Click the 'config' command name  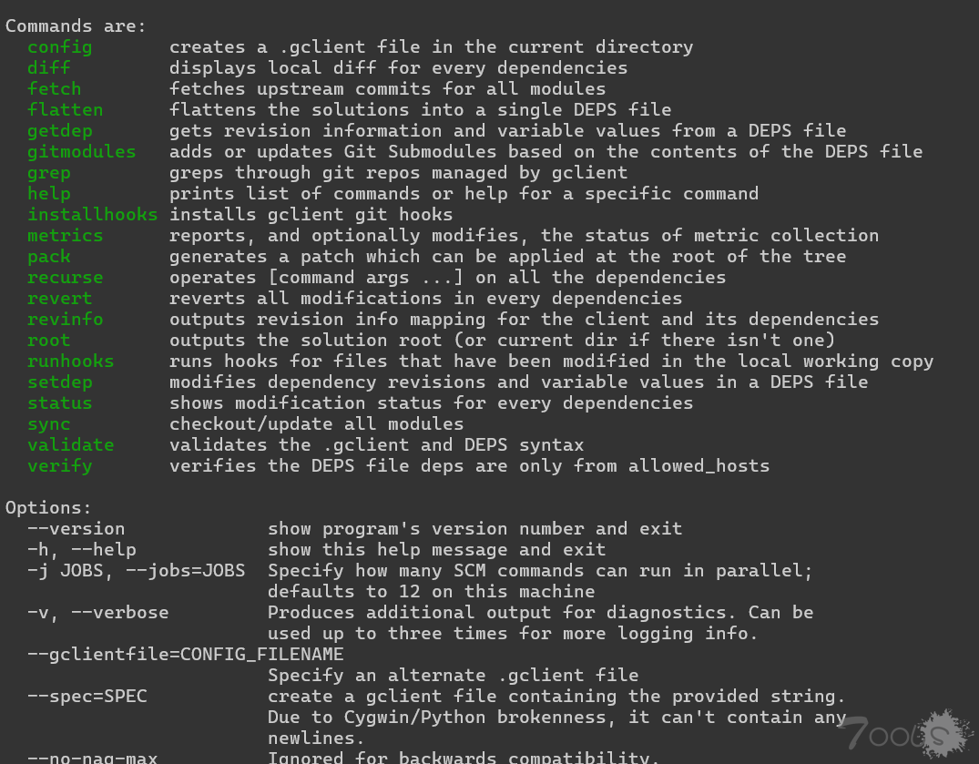pyautogui.click(x=59, y=46)
